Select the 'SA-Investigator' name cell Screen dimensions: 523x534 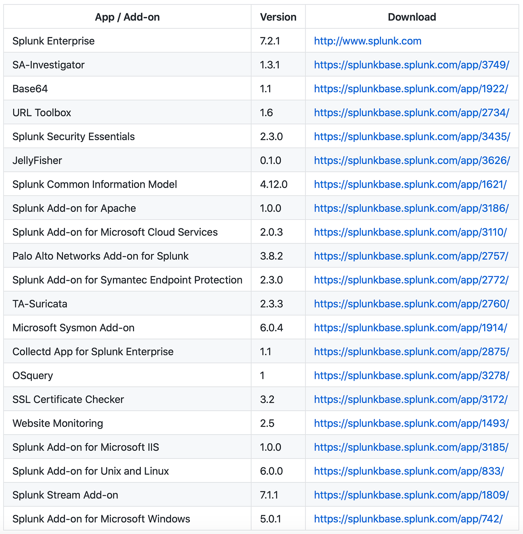coord(127,65)
